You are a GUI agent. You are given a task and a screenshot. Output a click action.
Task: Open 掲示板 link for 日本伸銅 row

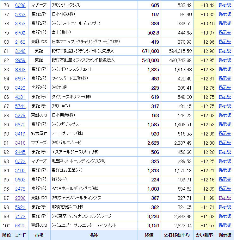(x=225, y=14)
